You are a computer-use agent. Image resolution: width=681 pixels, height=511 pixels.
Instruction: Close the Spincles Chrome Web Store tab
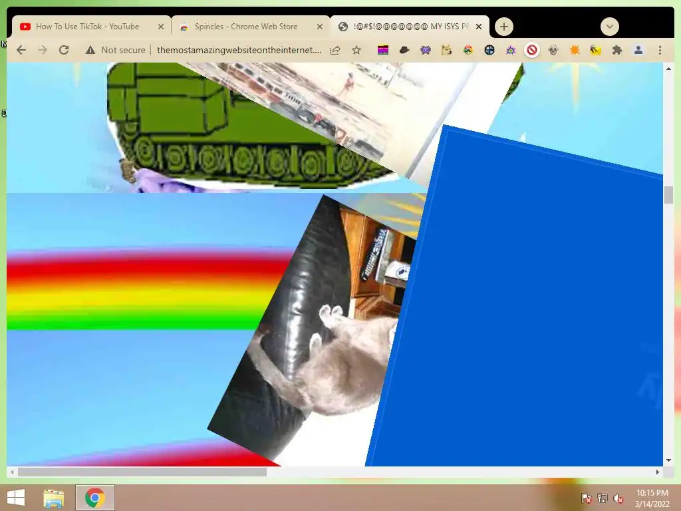[320, 27]
